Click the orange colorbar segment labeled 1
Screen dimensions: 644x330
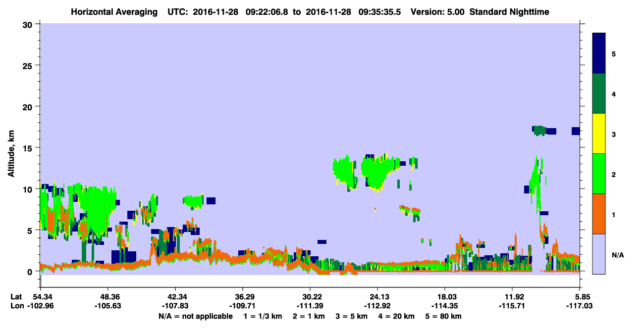(x=599, y=214)
